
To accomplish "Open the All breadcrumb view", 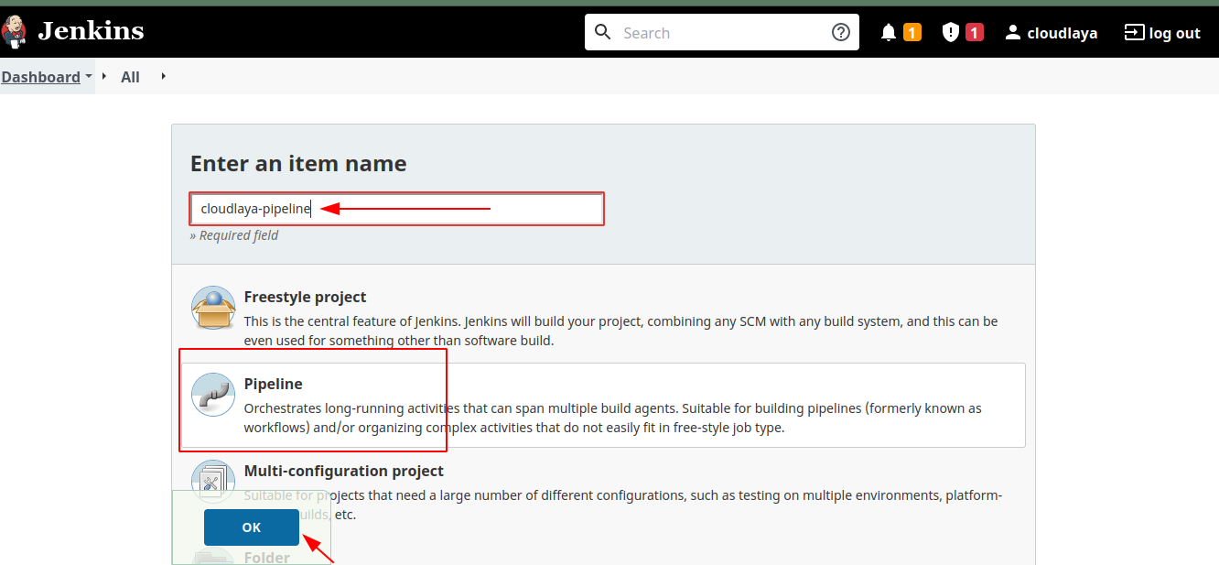I will click(131, 77).
